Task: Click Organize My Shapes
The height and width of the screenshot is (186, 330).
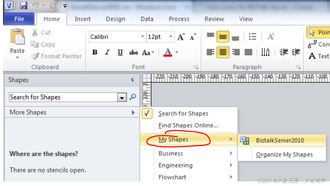Action: point(284,155)
